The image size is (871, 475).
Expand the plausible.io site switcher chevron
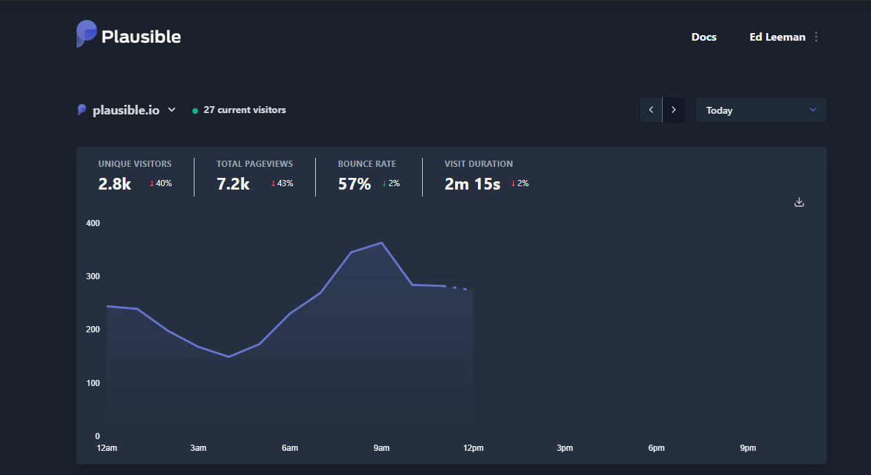point(172,110)
